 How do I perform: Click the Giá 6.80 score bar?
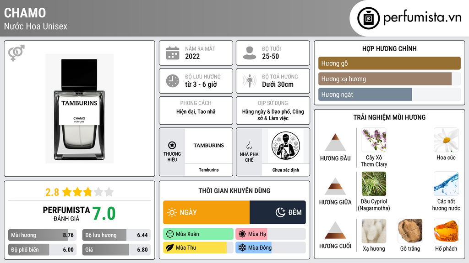(116, 250)
